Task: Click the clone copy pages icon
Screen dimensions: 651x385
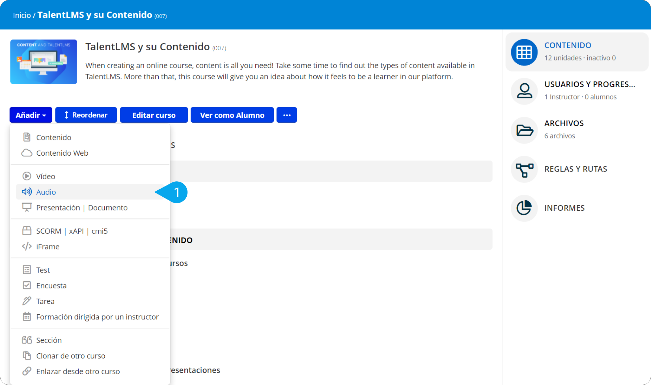Action: tap(27, 355)
